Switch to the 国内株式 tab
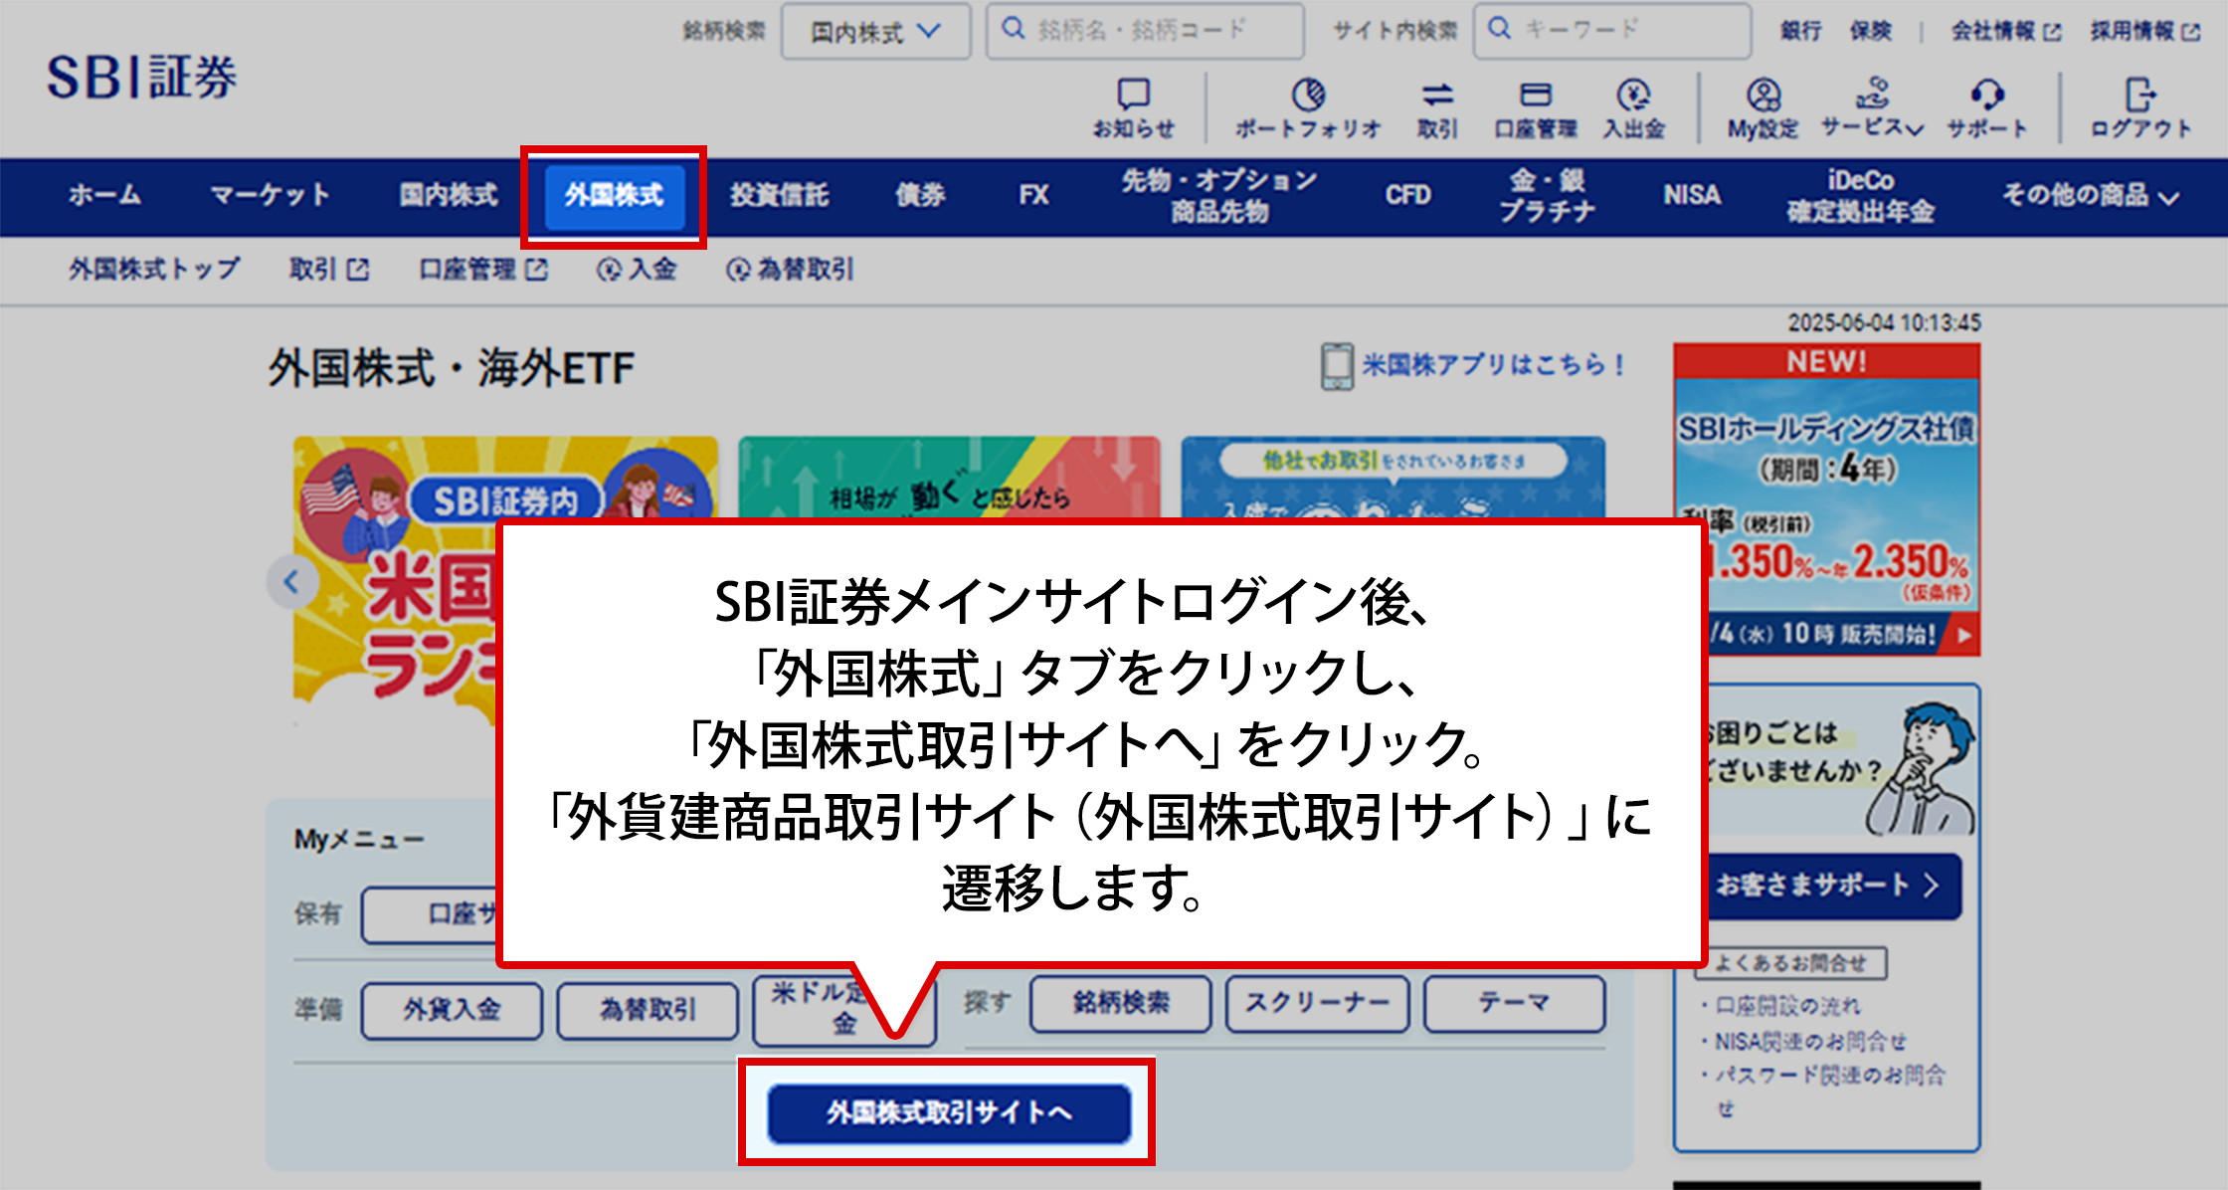 point(449,195)
